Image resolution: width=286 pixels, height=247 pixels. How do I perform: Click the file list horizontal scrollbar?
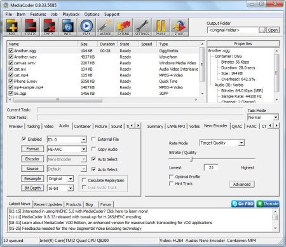(58, 99)
